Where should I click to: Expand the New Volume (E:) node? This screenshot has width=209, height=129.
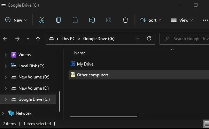pyautogui.click(x=6, y=88)
